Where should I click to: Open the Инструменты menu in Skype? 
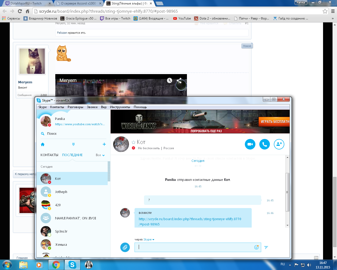click(120, 107)
